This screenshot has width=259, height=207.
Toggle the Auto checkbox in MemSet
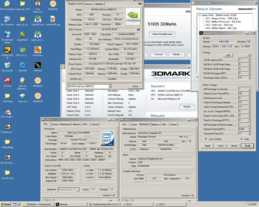point(242,139)
